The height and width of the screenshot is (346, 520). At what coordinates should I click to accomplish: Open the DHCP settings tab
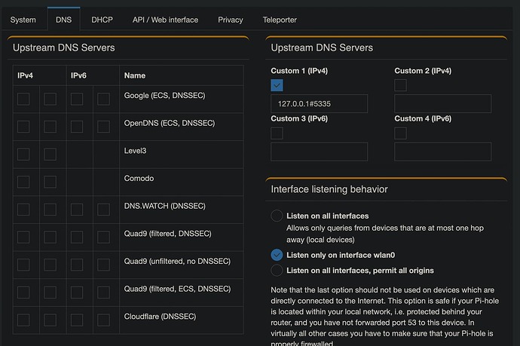pyautogui.click(x=102, y=20)
